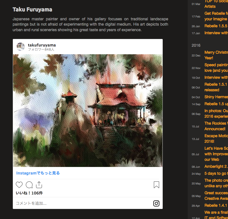Open 'The Rookies' post from 15 Jul
228x219 pixels.
coord(216,126)
